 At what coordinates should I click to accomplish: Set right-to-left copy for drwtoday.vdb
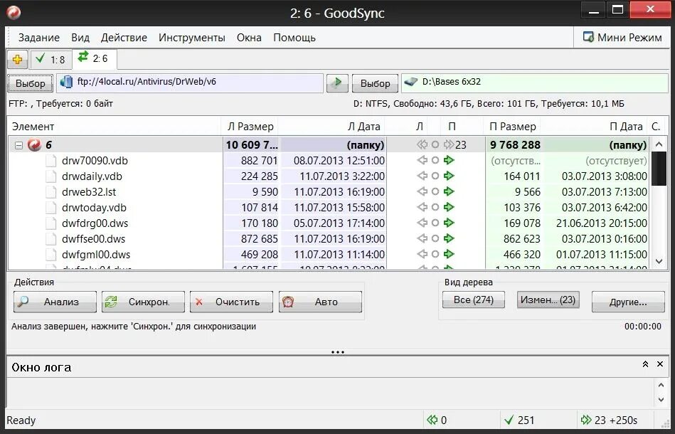coord(422,207)
